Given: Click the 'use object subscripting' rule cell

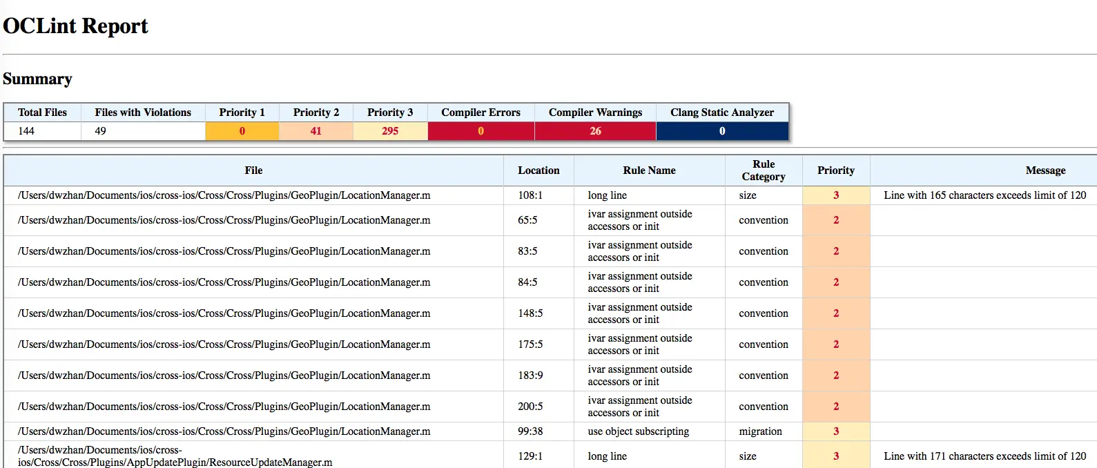Looking at the screenshot, I should pos(638,431).
